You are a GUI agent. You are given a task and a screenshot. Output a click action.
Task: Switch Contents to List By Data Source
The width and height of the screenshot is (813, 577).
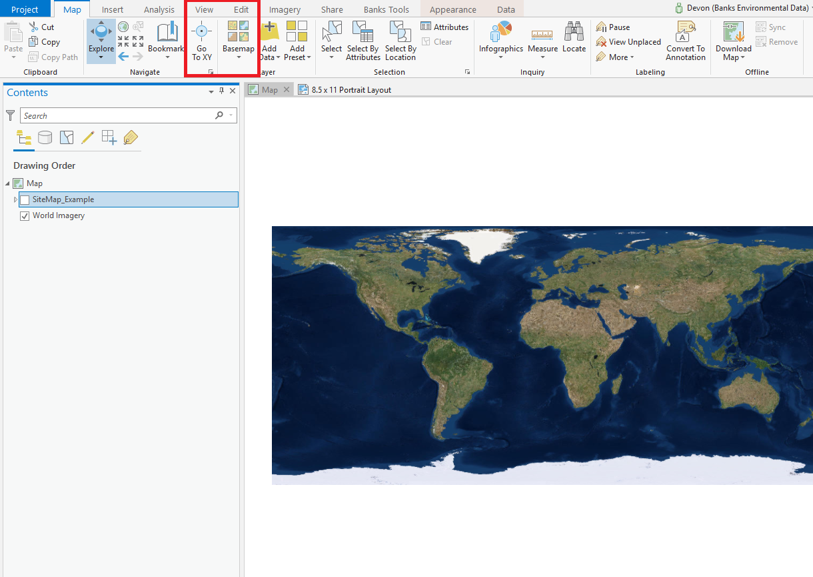(45, 137)
